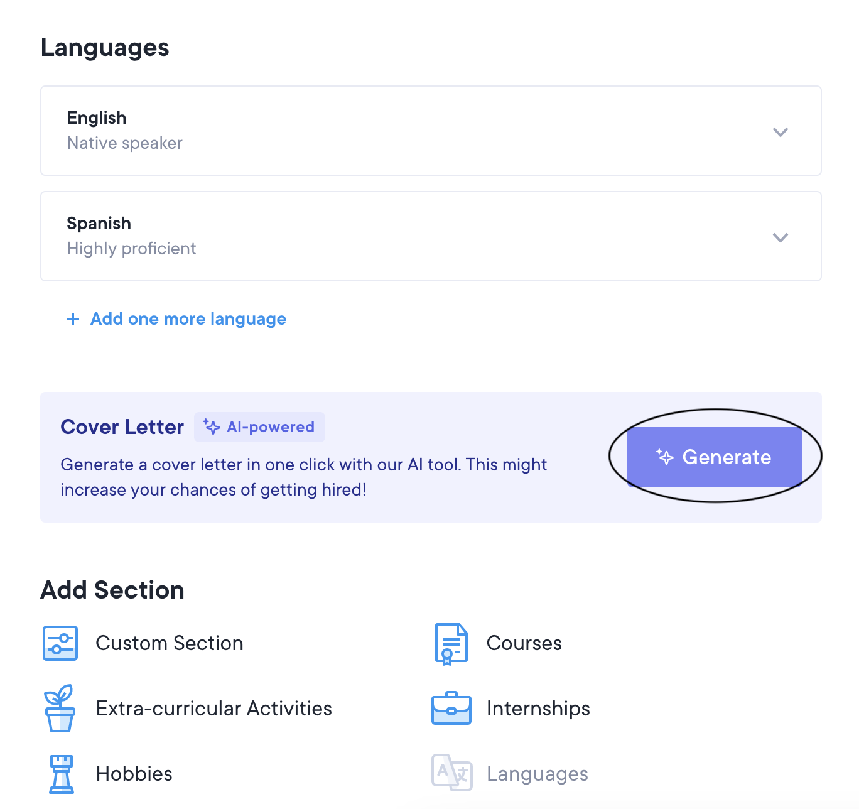The image size is (859, 809).
Task: Add one more language link
Action: pos(188,319)
